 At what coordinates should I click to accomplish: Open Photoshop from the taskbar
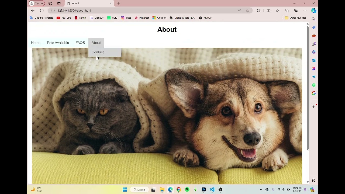coord(204,190)
